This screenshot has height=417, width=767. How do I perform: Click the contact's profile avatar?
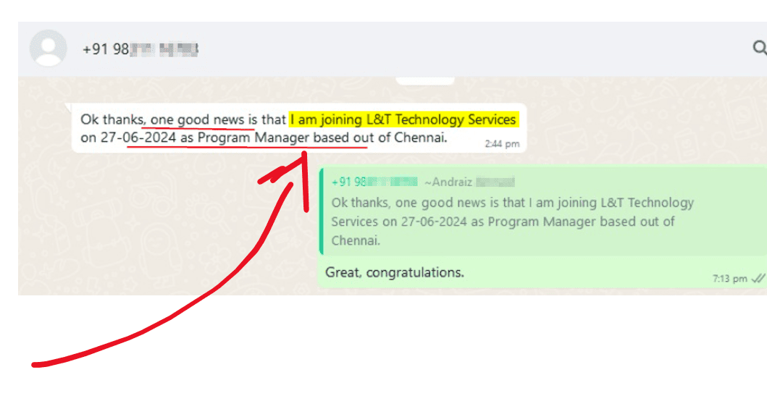coord(48,48)
